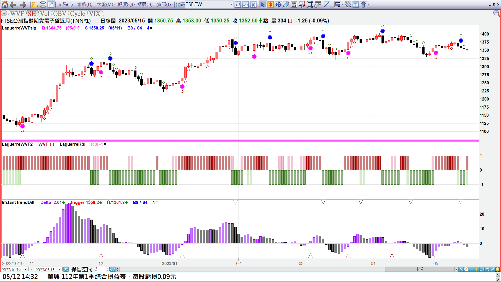Open file with the folder icon
The image size is (501, 282).
35,4
